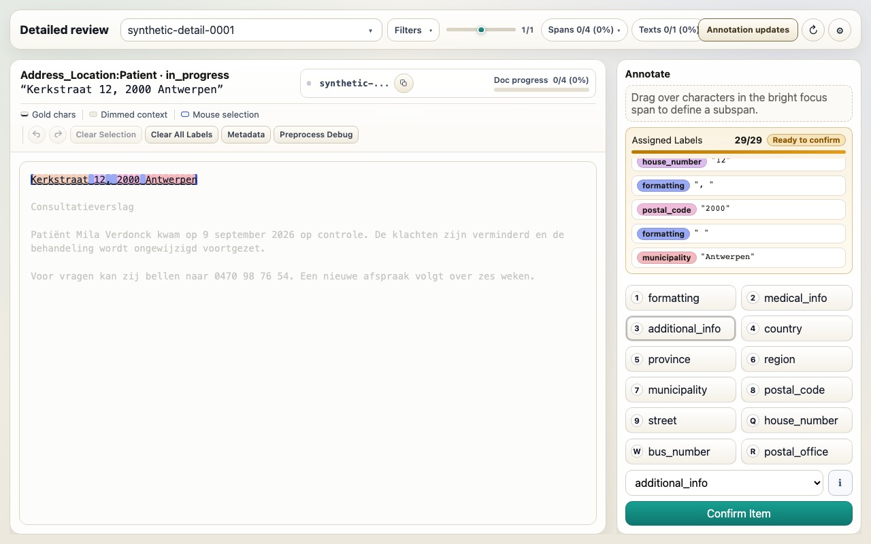The width and height of the screenshot is (871, 544).
Task: Select the additional_info label button
Action: tap(680, 328)
